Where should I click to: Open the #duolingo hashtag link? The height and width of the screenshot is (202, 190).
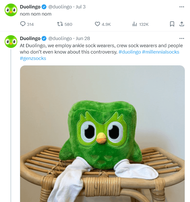tap(129, 52)
